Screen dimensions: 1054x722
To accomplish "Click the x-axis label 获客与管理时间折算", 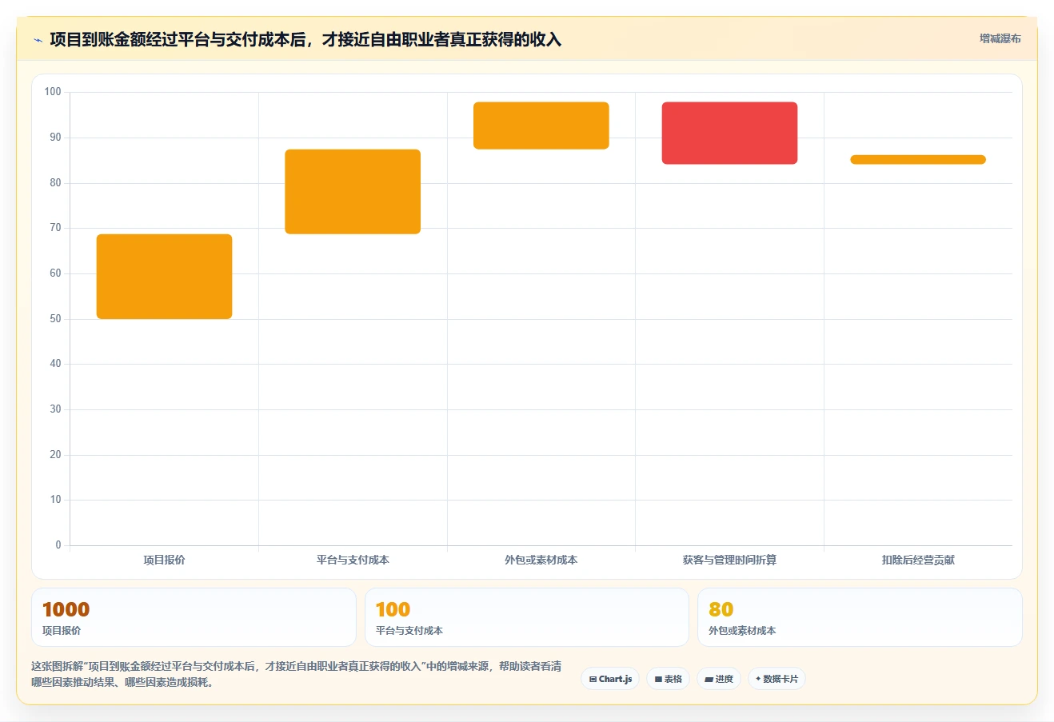I will pos(729,560).
